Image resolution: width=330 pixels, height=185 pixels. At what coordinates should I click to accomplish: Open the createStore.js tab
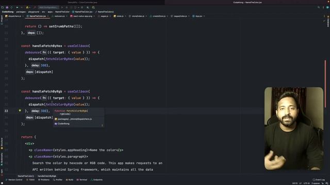(x=159, y=16)
